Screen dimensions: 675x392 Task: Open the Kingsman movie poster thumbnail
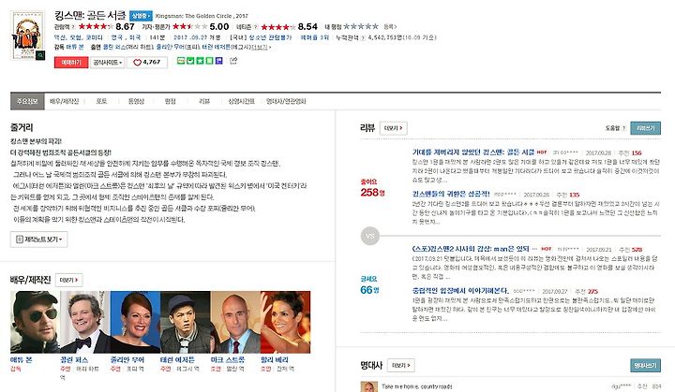pyautogui.click(x=27, y=36)
